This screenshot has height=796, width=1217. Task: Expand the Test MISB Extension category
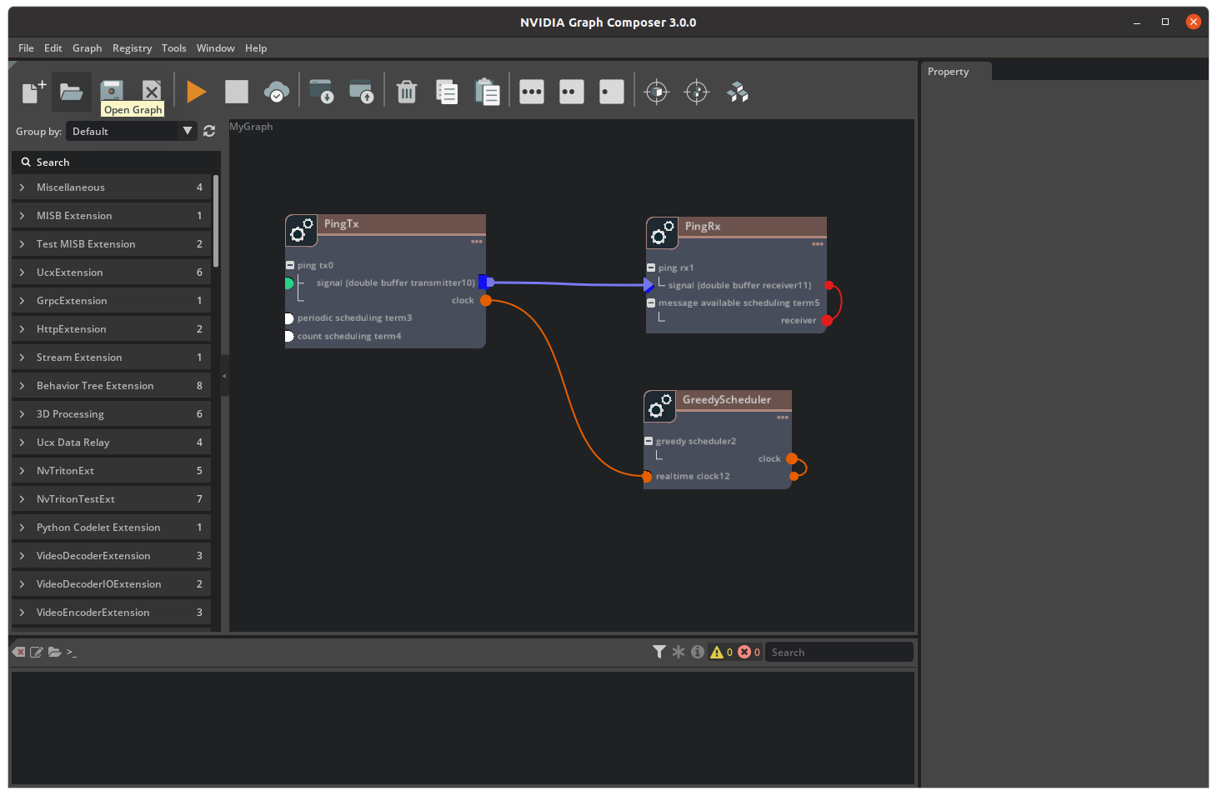coord(112,243)
